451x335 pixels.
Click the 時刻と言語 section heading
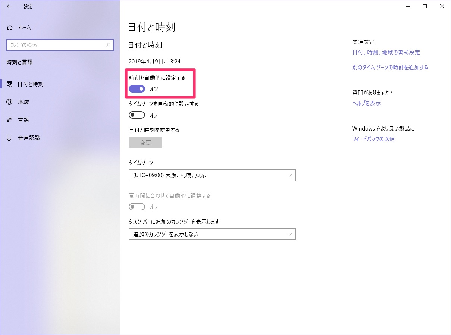tap(20, 62)
